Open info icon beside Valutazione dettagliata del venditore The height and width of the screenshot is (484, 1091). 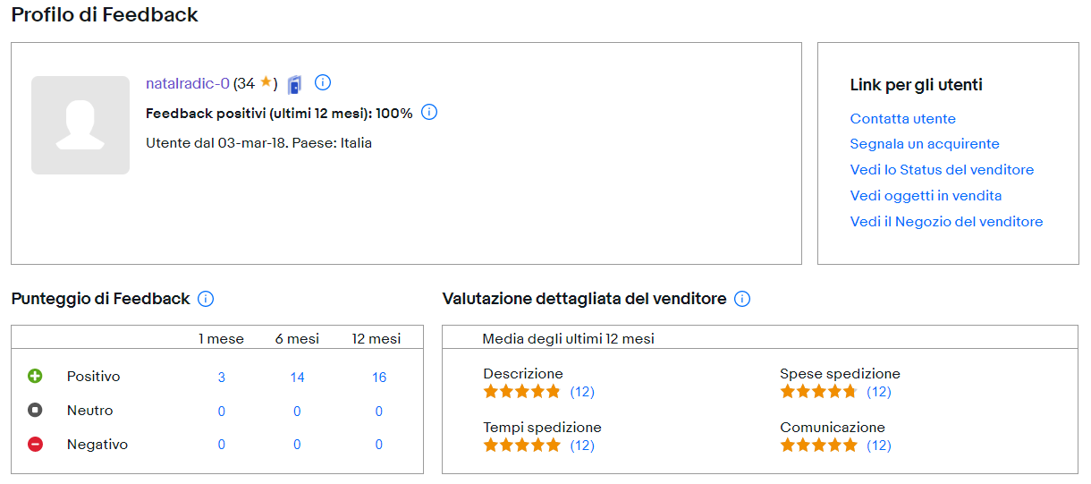coord(742,299)
